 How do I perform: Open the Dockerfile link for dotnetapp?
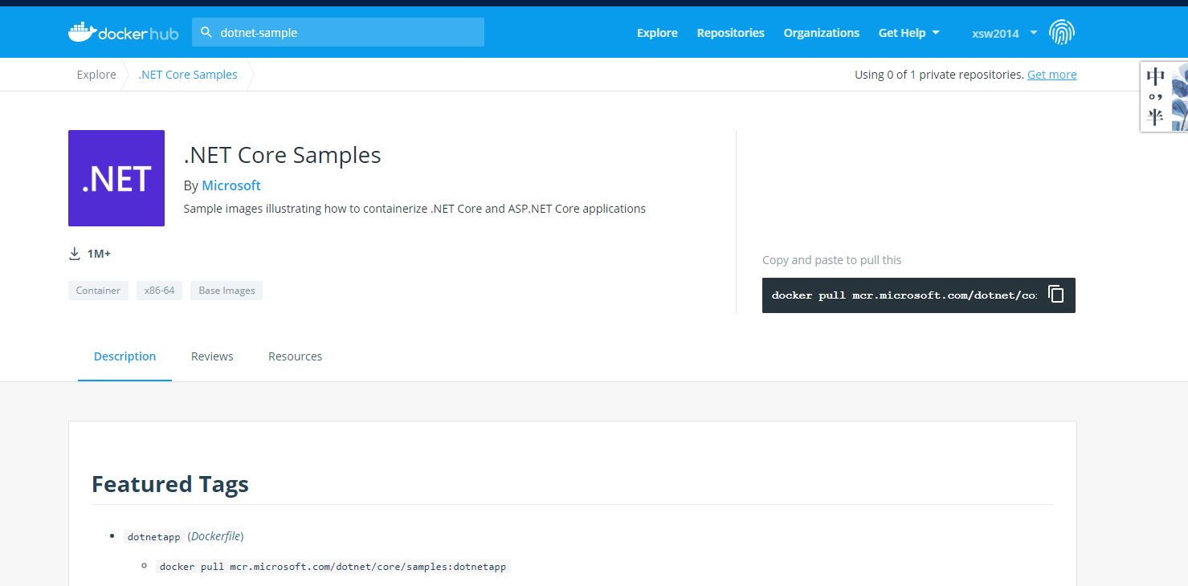click(217, 536)
